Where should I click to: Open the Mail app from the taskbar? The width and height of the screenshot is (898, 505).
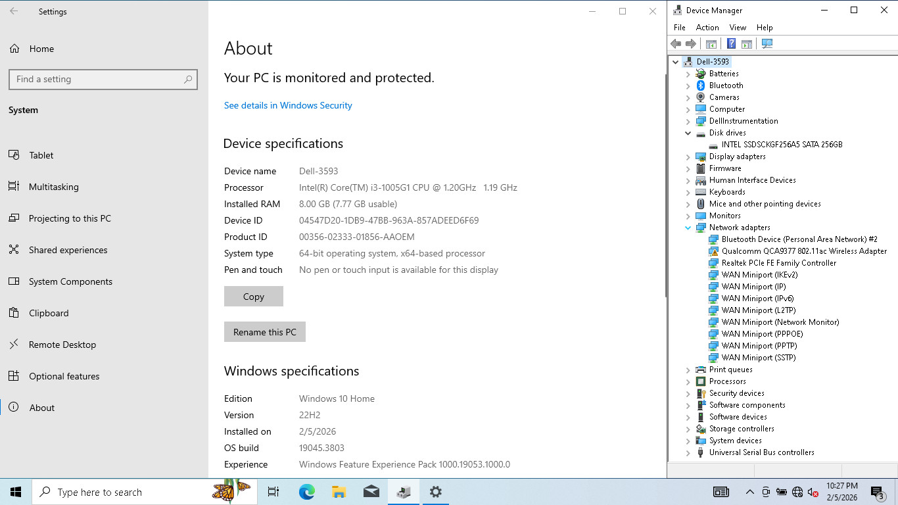coord(371,492)
